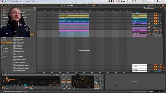Viewport: 166px width, 93px height.
Task: Open the Simpler Sample tab
Action: click(x=49, y=75)
